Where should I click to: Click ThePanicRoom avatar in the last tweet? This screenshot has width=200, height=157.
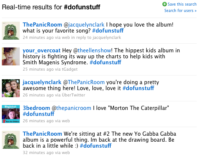[x=11, y=140]
